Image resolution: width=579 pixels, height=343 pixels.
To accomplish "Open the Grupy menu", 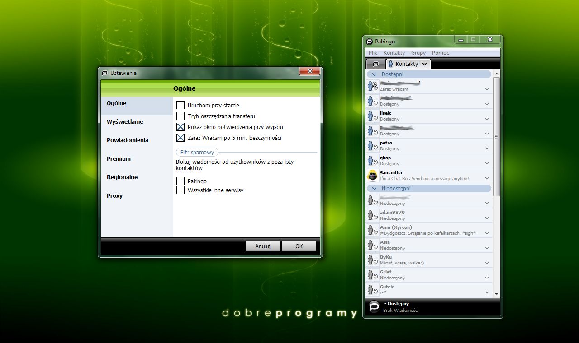I will 418,53.
